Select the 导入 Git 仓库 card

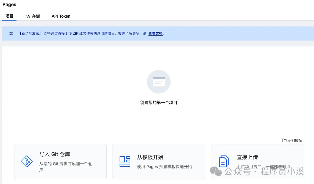click(60, 161)
